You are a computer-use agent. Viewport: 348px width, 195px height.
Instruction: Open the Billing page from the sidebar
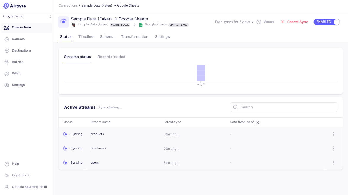17,73
